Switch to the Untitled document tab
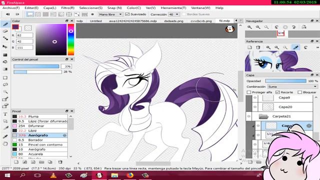This screenshot has width=320, height=180. [x=95, y=21]
